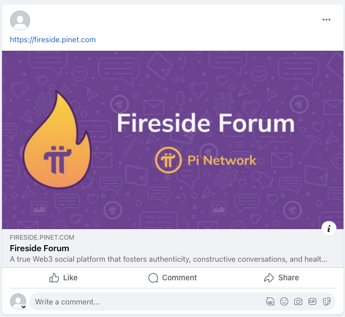Image resolution: width=345 pixels, height=317 pixels.
Task: Click the post author's profile avatar
Action: tap(20, 21)
